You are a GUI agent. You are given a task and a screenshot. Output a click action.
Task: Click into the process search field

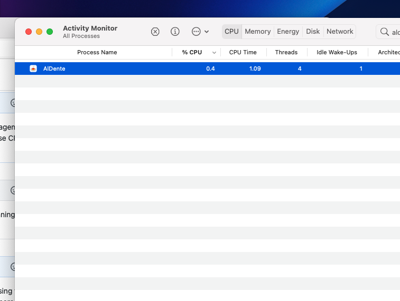(388, 32)
